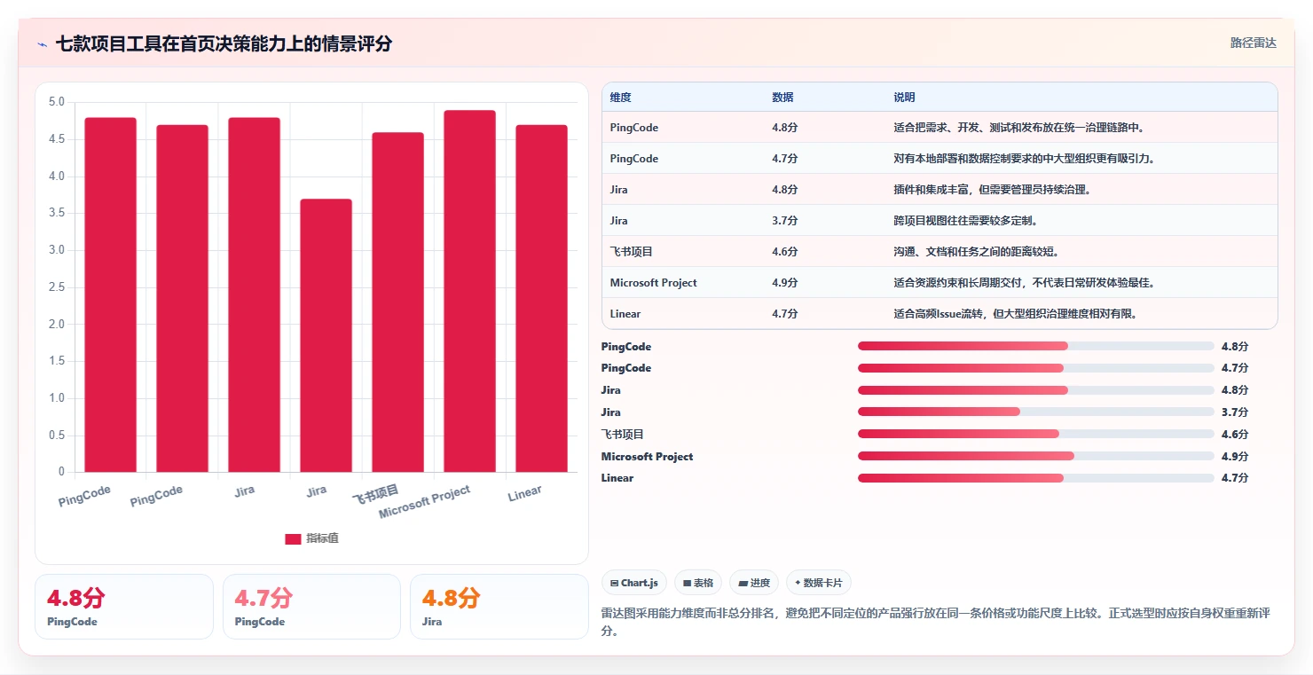Click the 2.5 tick on the y-axis
This screenshot has width=1313, height=675.
tap(57, 287)
